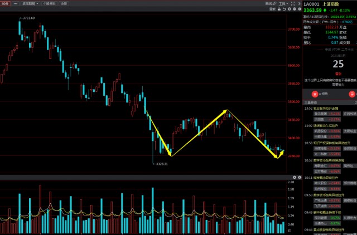Select the 60分 period button

point(5,3)
